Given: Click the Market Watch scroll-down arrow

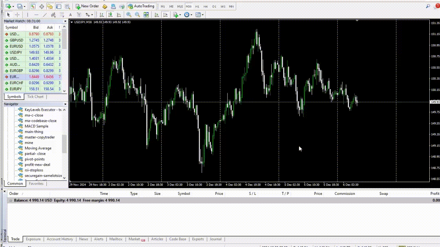Looking at the screenshot, I should click(x=65, y=91).
